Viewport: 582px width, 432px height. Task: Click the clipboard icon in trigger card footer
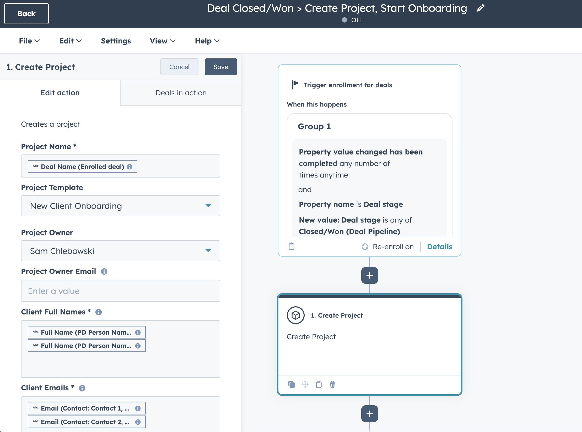pyautogui.click(x=292, y=246)
